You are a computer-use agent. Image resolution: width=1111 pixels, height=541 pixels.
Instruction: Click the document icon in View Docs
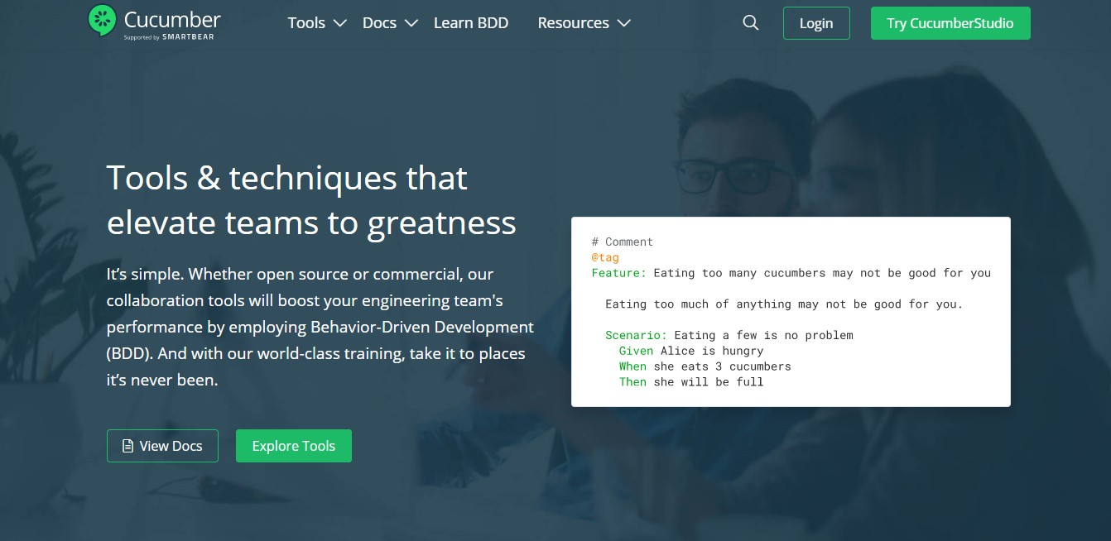point(127,447)
